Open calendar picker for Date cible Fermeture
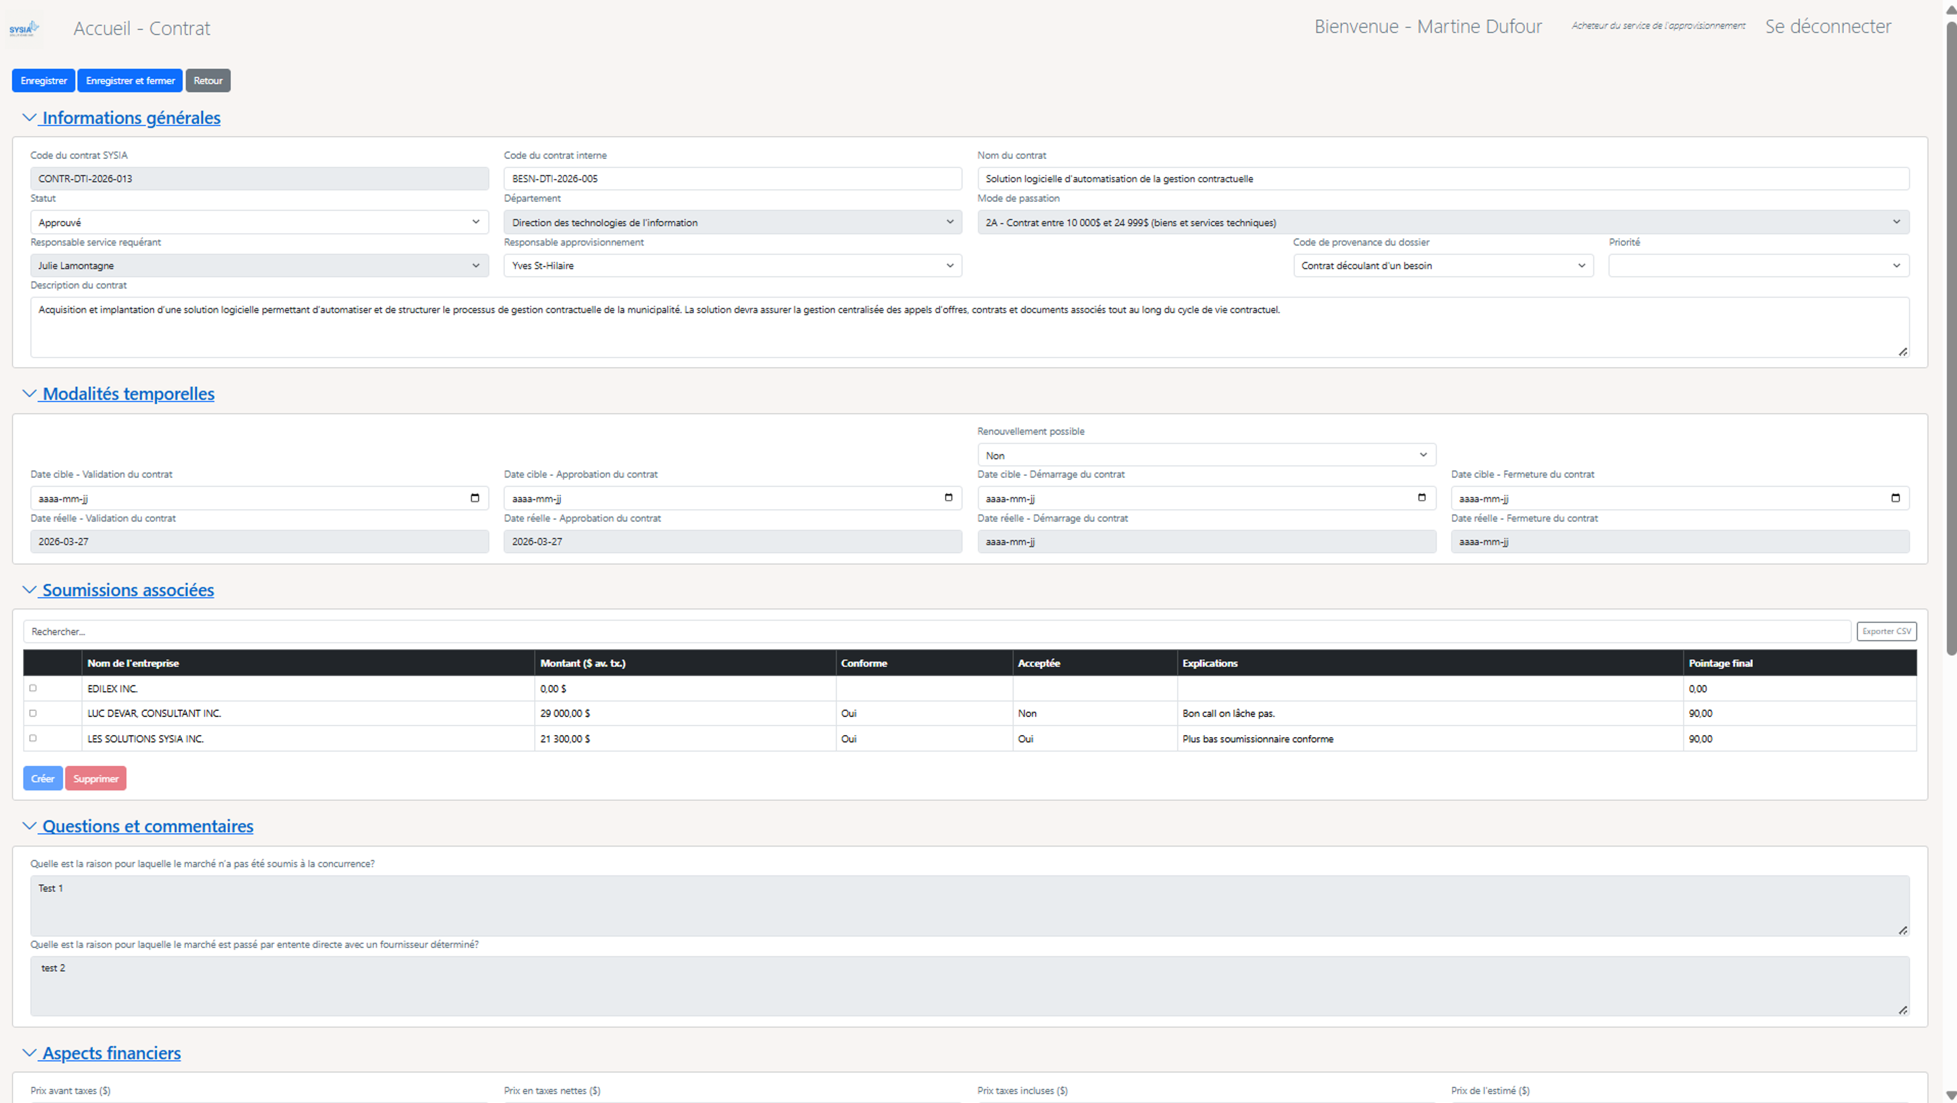1957x1103 pixels. coord(1895,498)
